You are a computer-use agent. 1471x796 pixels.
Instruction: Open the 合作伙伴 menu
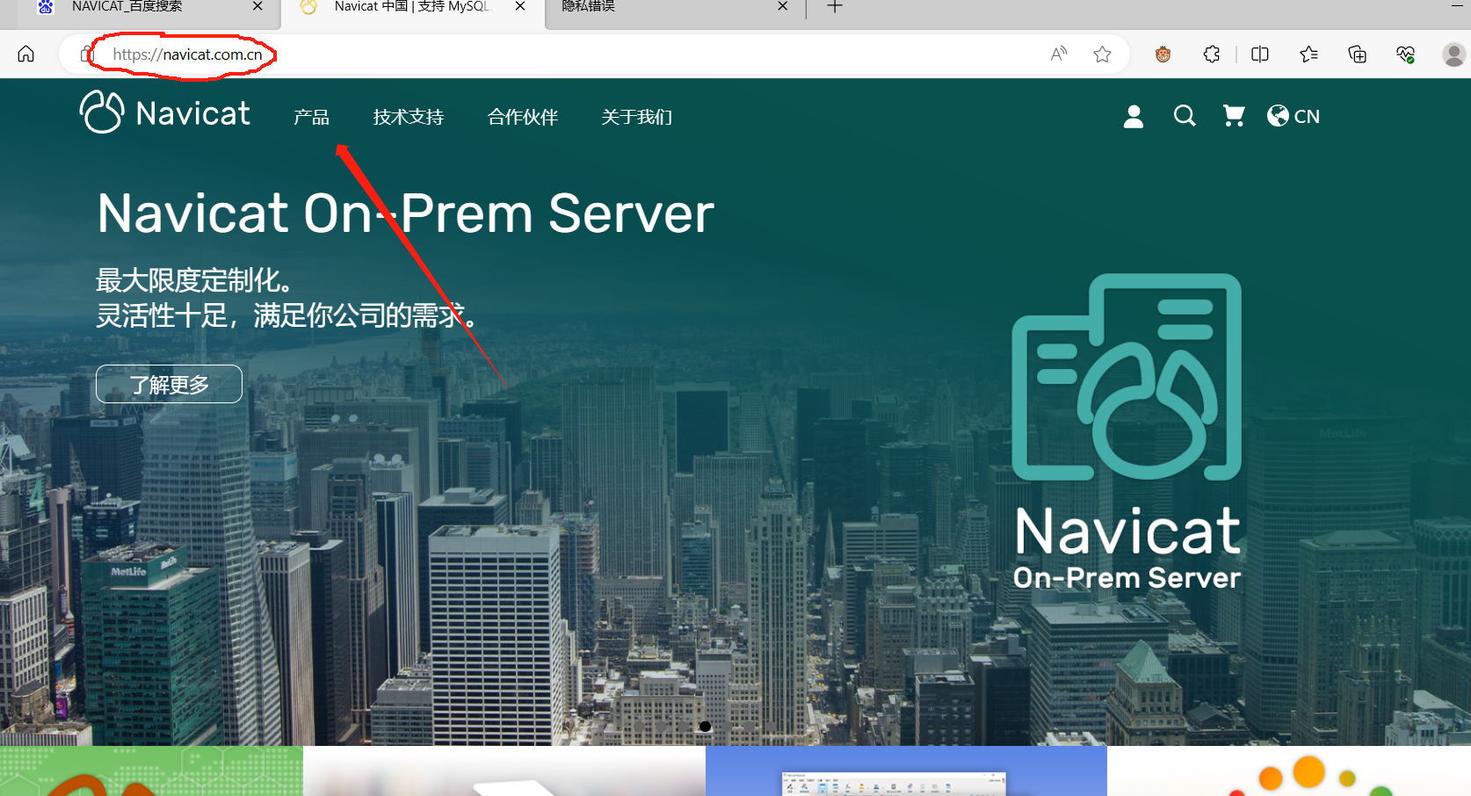[x=523, y=117]
